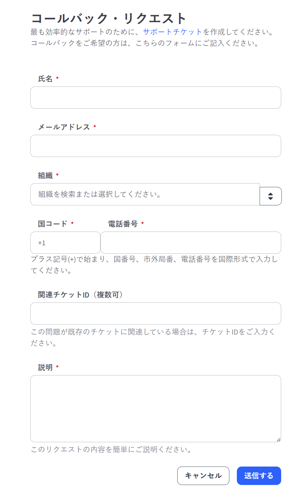Click the 組織 field label

click(45, 175)
